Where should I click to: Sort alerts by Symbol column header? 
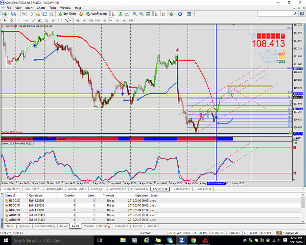pyautogui.click(x=16, y=196)
